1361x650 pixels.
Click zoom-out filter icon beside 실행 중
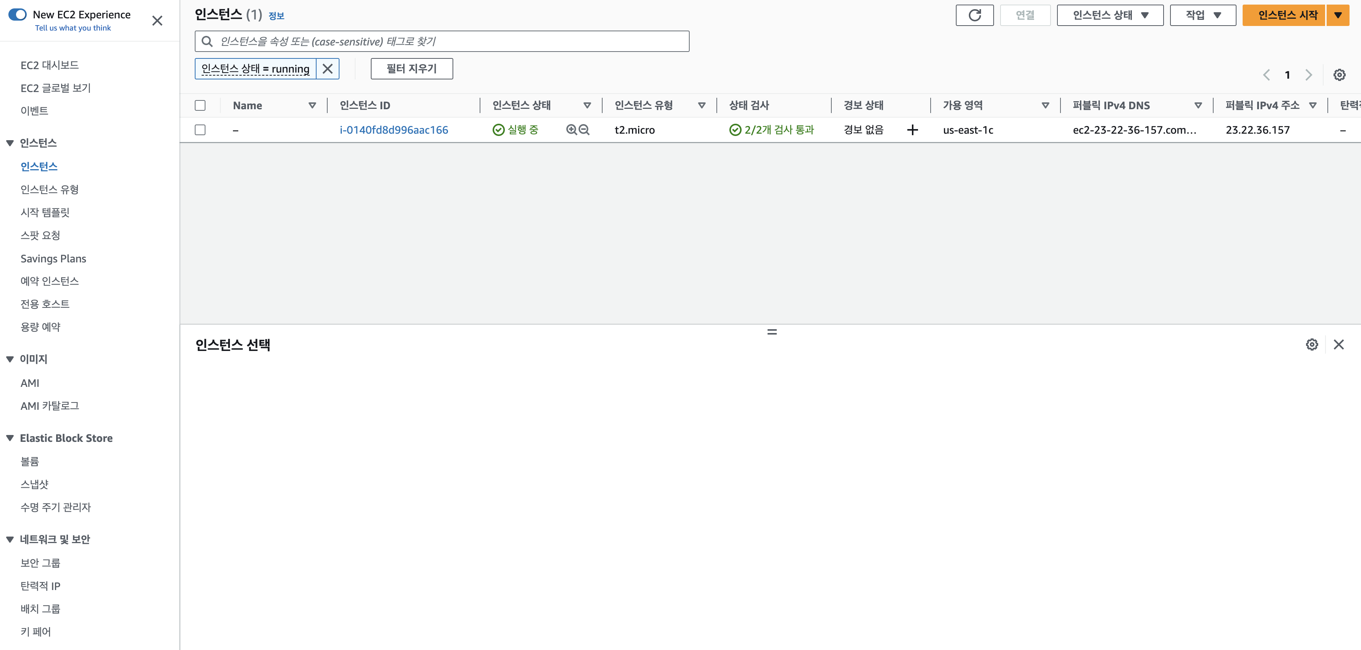[584, 129]
